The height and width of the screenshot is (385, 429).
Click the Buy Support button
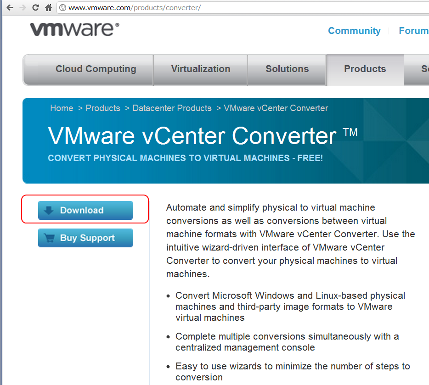click(85, 238)
